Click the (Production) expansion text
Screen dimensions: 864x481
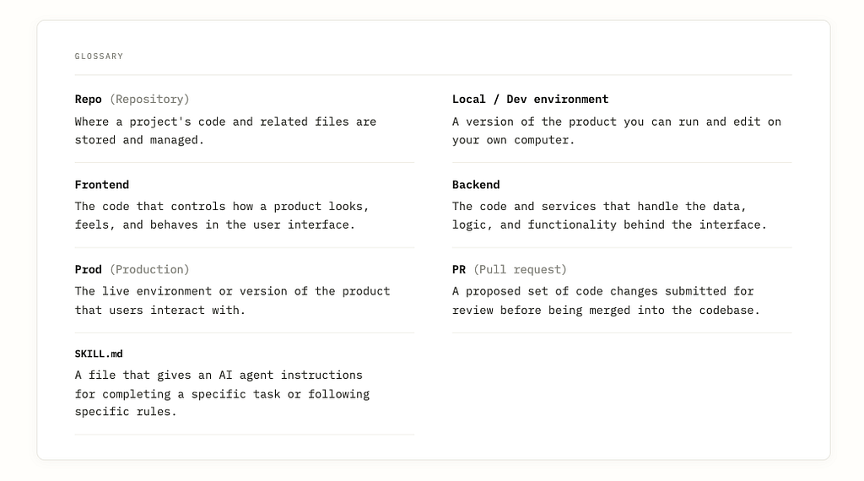pyautogui.click(x=149, y=269)
